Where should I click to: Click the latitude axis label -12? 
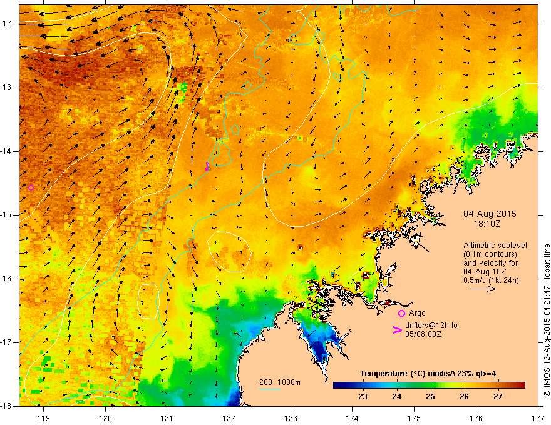[7, 24]
